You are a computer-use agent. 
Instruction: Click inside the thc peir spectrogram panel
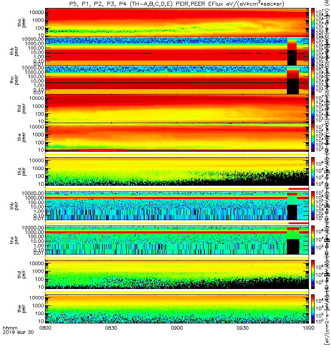pyautogui.click(x=177, y=240)
